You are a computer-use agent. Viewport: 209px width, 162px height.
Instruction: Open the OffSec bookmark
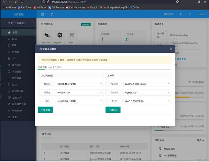point(135,7)
